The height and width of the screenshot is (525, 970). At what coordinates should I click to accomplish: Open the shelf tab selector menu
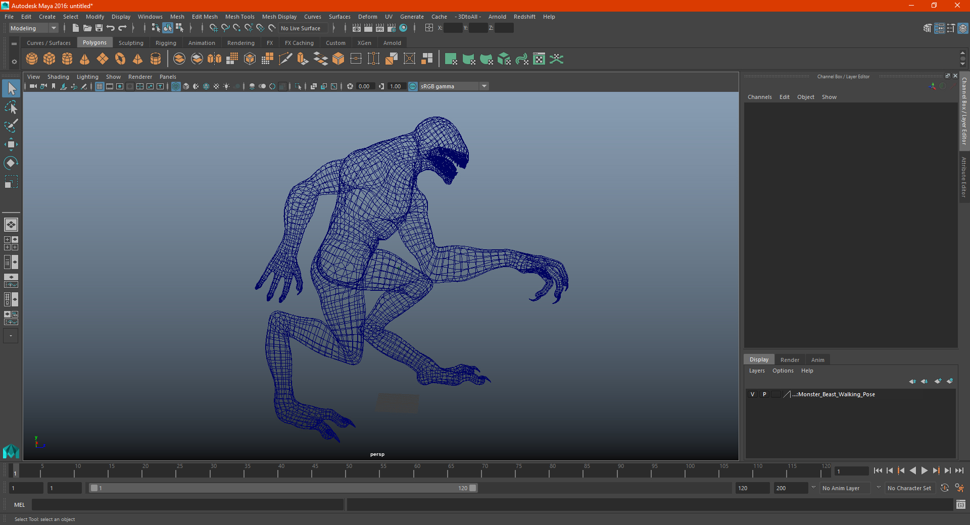(x=14, y=44)
